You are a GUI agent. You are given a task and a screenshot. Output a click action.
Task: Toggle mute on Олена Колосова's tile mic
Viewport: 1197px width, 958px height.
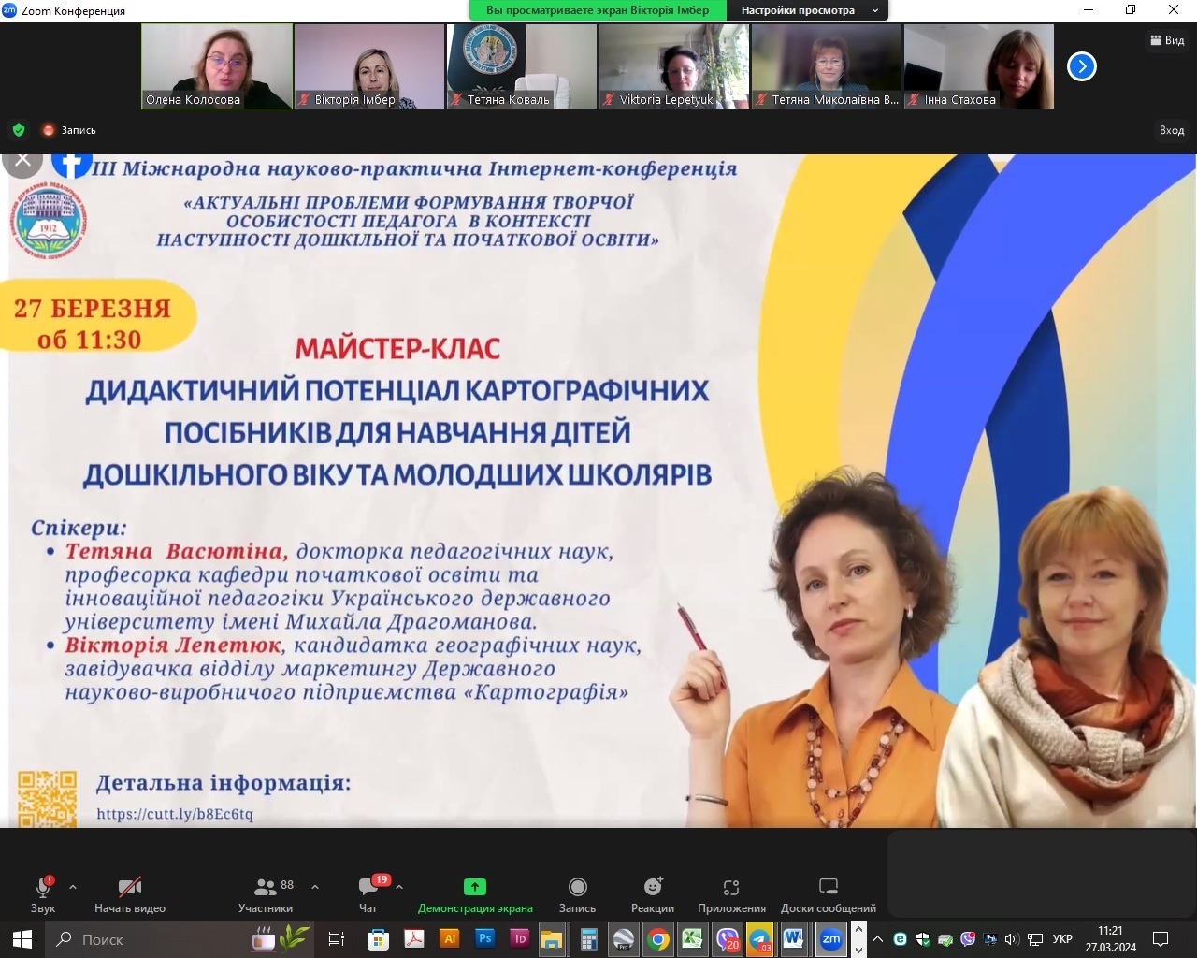pyautogui.click(x=152, y=98)
